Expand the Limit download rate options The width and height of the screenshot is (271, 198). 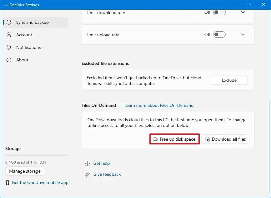click(243, 13)
